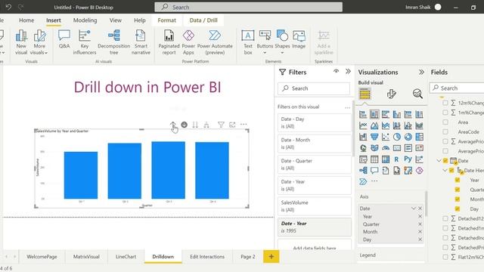Check the 12m%Change field checkbox
484x272 pixels.
tap(445, 103)
